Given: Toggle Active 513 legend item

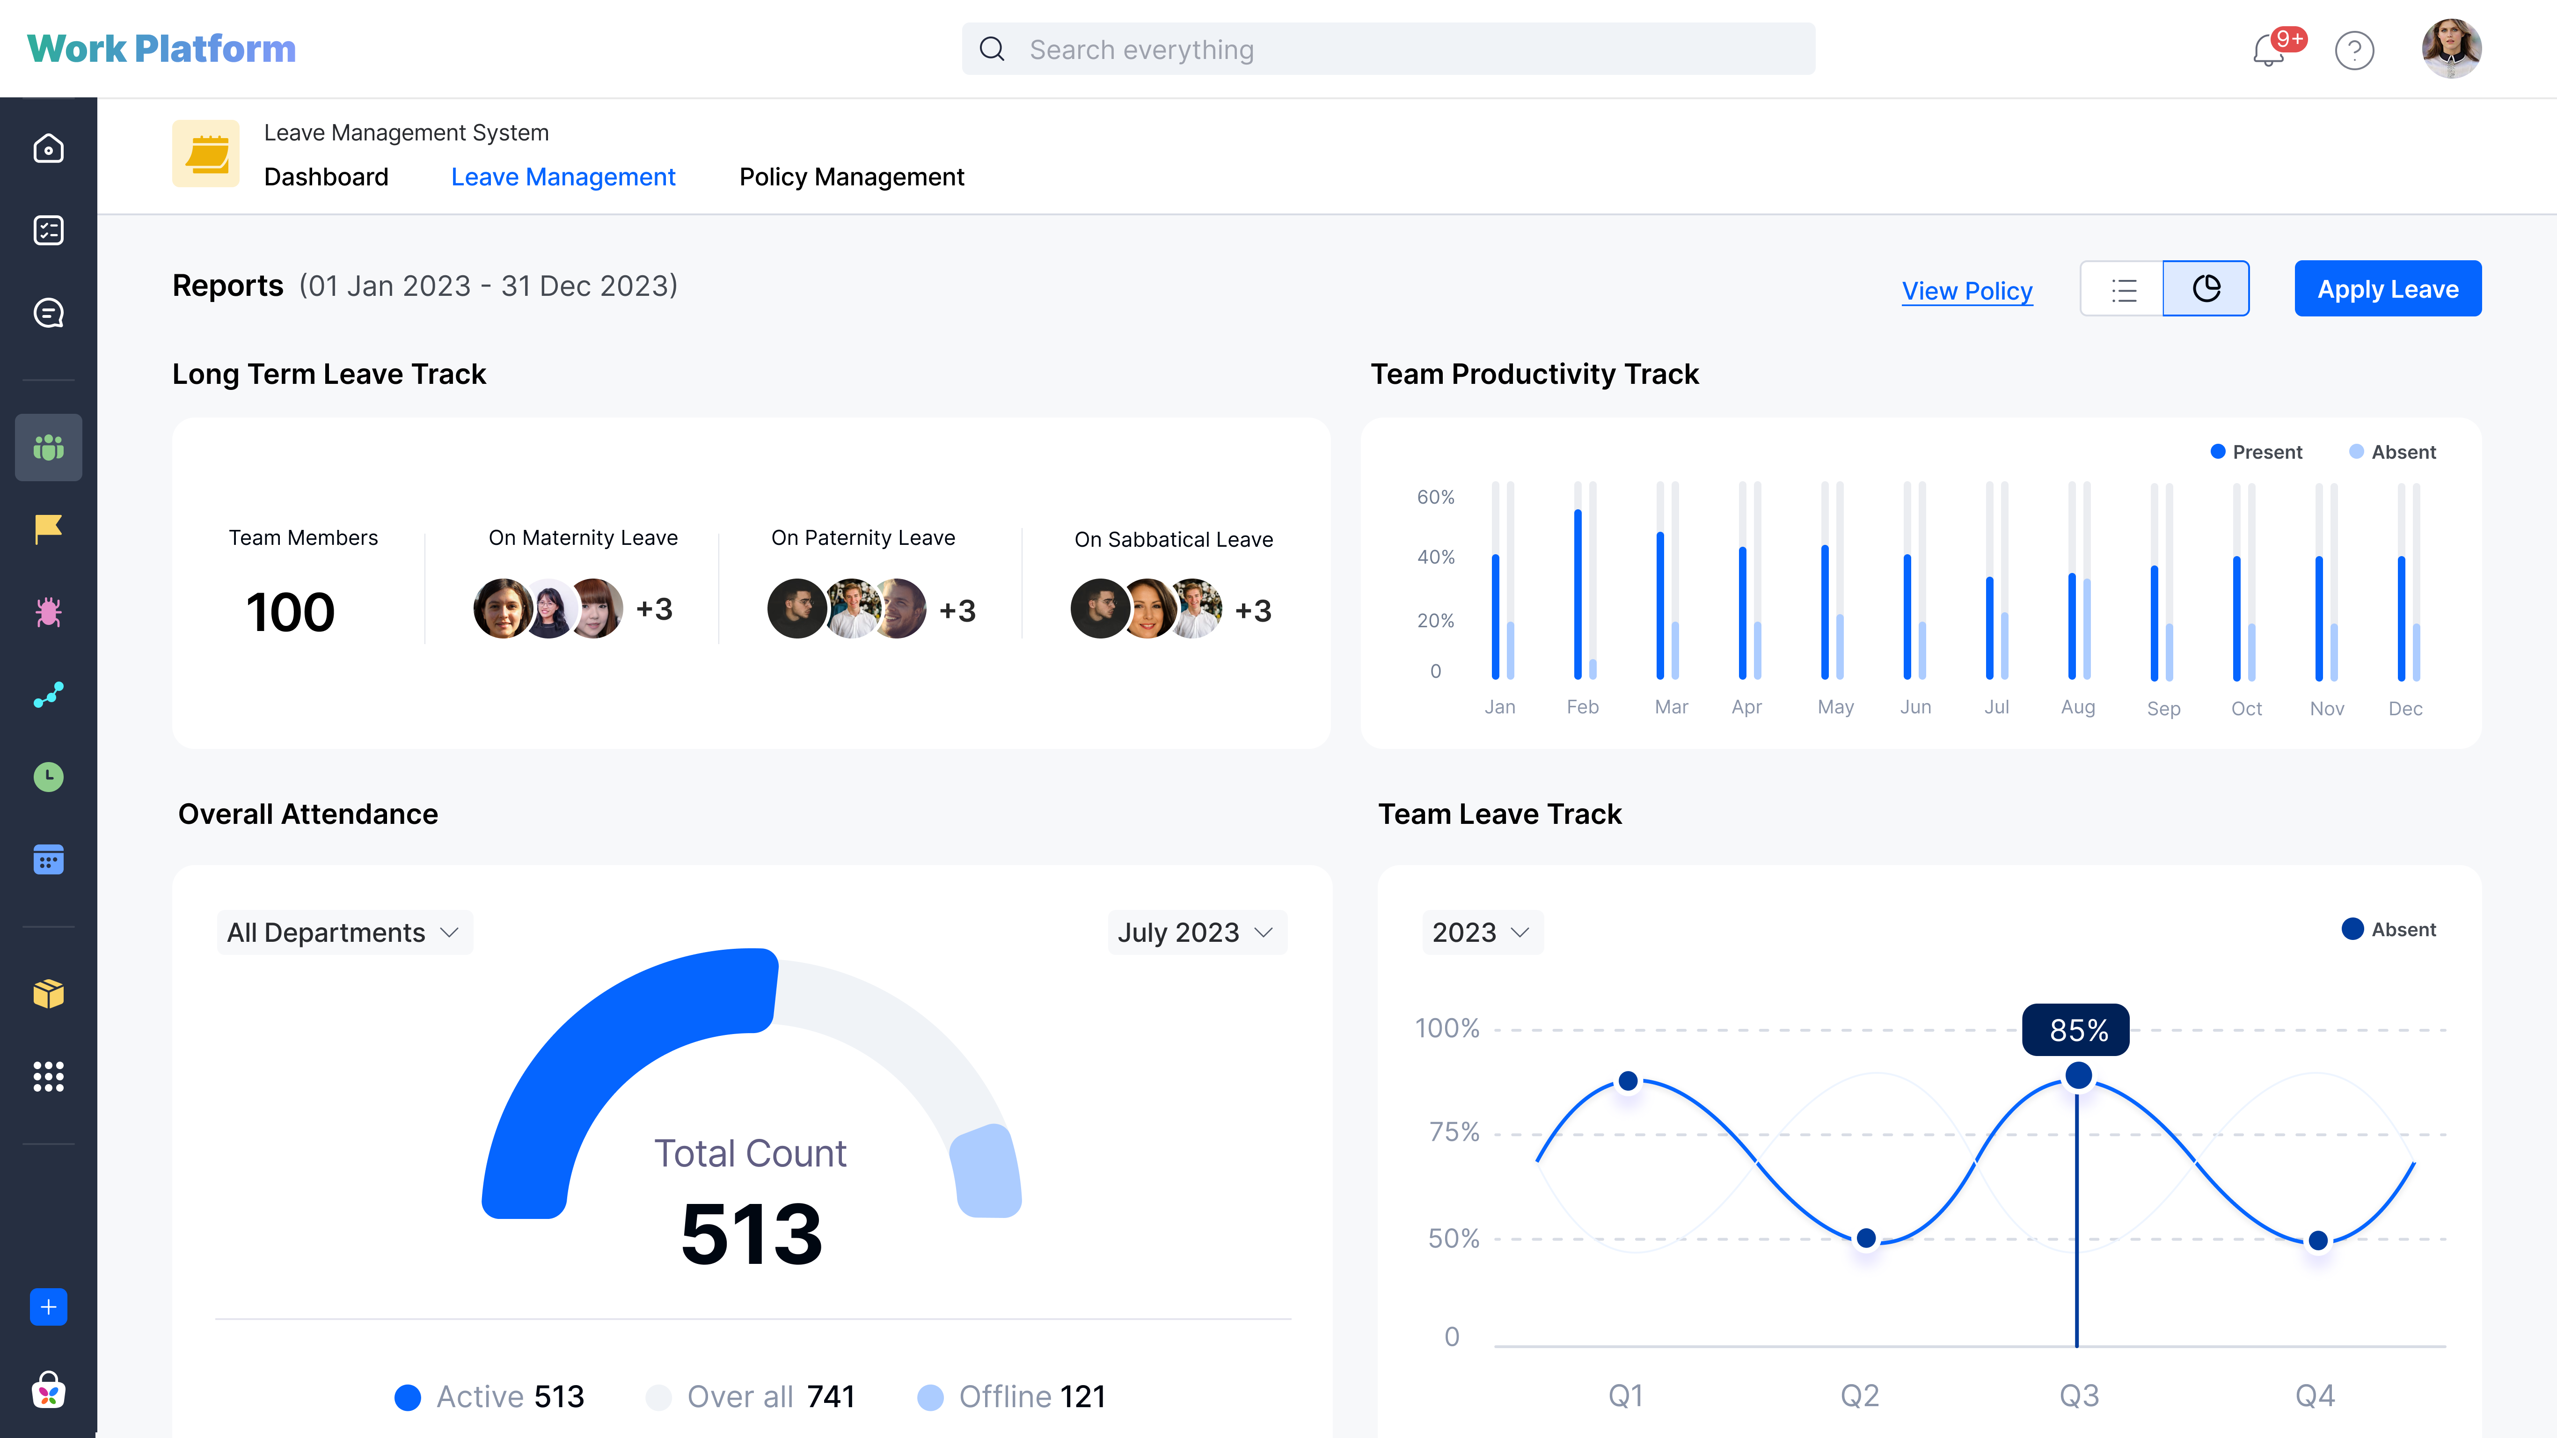Looking at the screenshot, I should coord(489,1396).
